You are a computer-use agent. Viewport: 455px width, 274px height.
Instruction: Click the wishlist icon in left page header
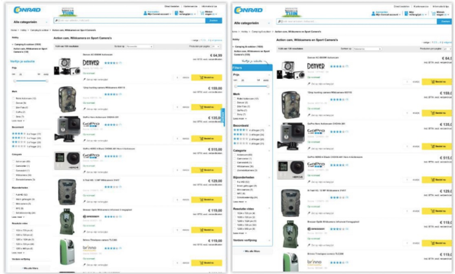click(176, 13)
